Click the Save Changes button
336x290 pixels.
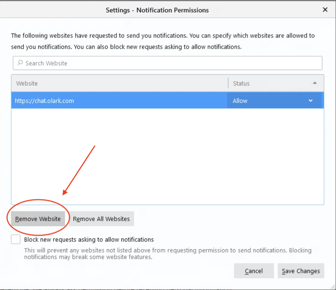(301, 271)
